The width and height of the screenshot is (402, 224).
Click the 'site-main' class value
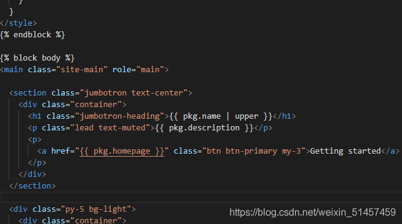pos(81,70)
